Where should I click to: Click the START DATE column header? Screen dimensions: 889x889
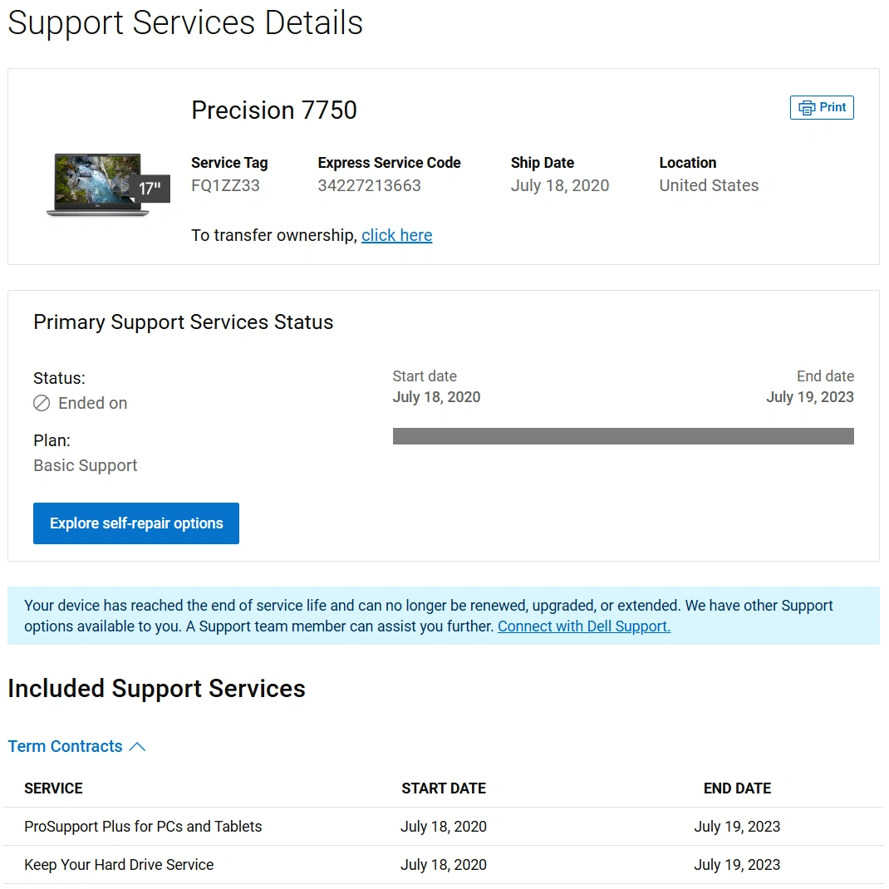pos(444,788)
